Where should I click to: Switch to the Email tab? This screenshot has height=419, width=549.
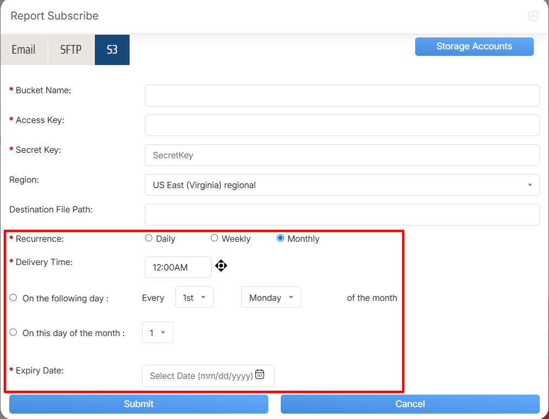pos(24,50)
